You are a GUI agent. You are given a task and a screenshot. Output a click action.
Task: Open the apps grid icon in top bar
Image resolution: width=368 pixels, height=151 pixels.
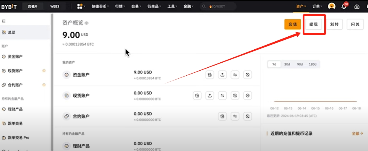(80, 6)
